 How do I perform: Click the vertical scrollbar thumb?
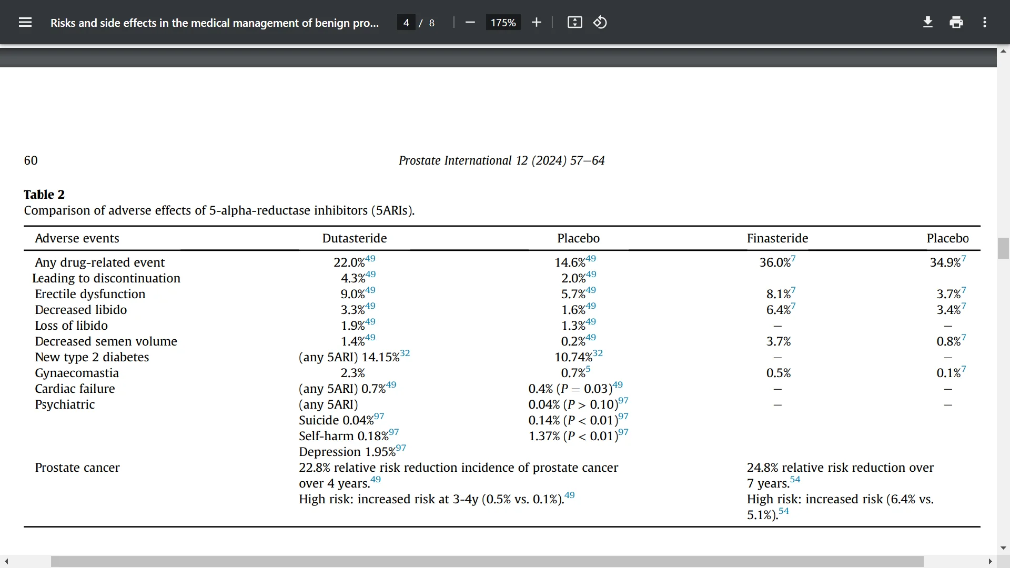(x=1003, y=248)
